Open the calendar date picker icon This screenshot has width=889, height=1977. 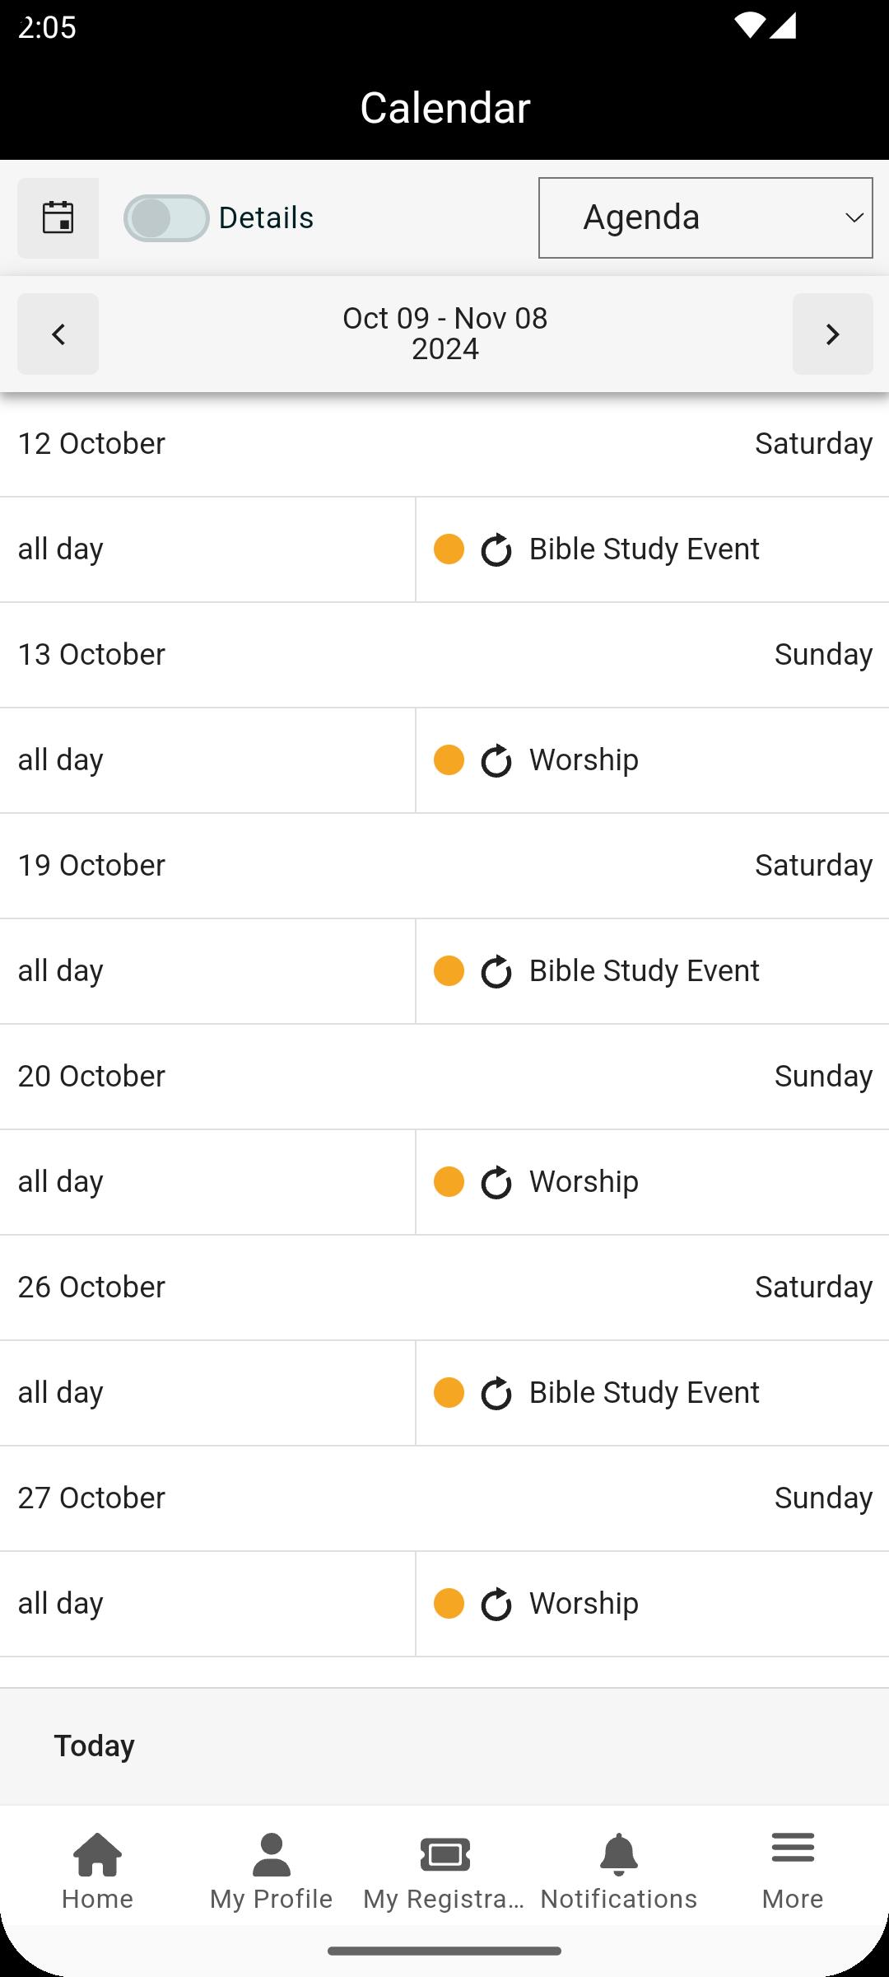[58, 218]
